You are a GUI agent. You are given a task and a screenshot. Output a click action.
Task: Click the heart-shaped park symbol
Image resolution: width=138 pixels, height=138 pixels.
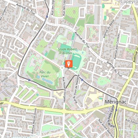pyautogui.click(x=102, y=82)
